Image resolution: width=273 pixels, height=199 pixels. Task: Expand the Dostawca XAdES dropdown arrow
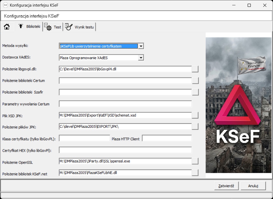tap(141, 58)
